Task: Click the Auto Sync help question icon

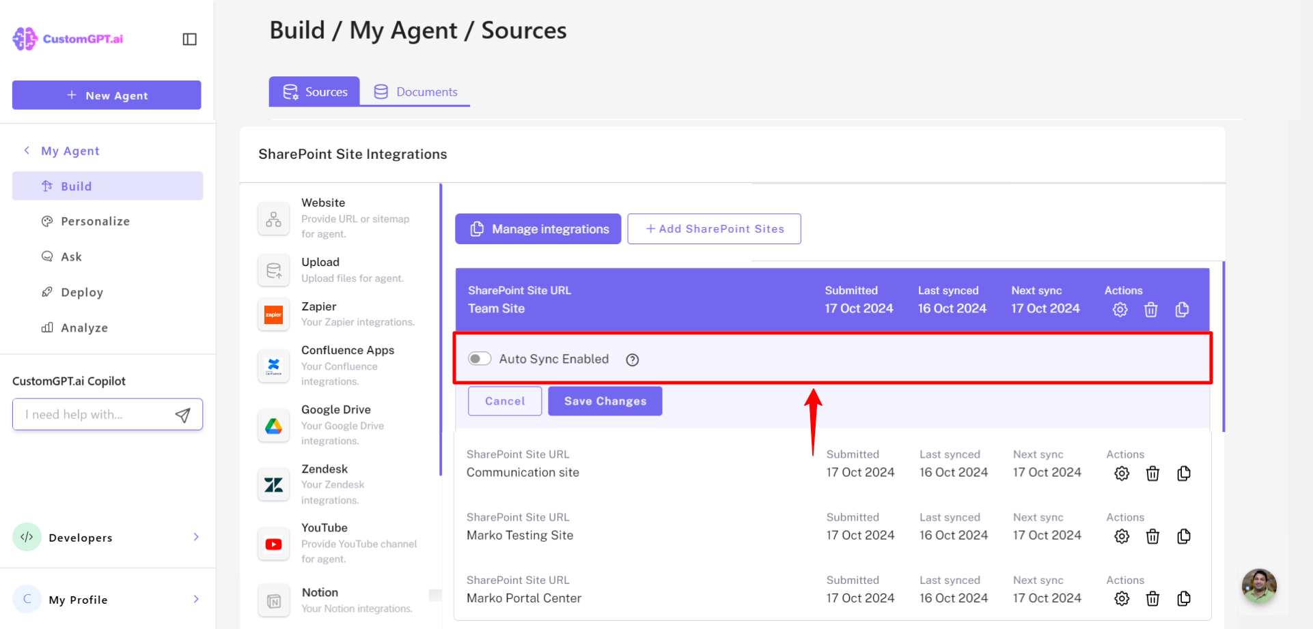Action: tap(633, 360)
